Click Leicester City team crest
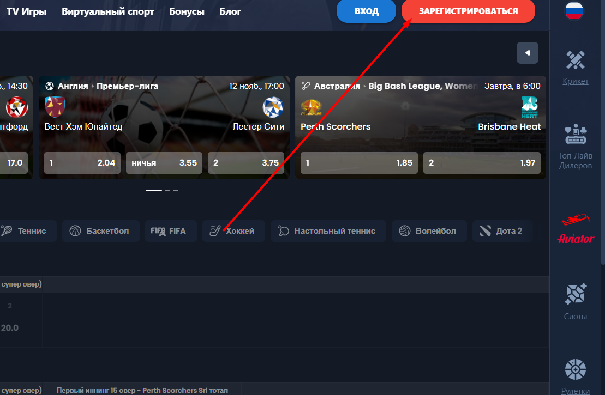 click(273, 107)
